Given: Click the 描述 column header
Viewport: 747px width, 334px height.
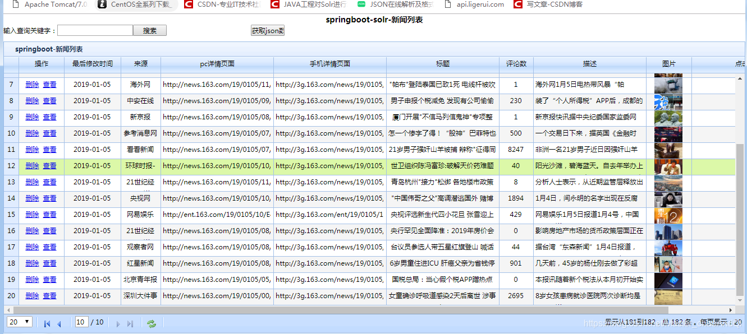Looking at the screenshot, I should 590,64.
